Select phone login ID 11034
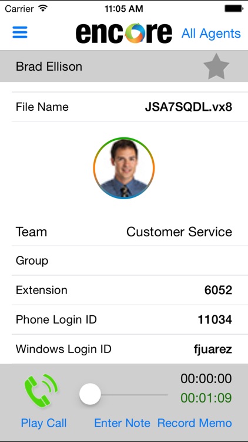 point(215,319)
